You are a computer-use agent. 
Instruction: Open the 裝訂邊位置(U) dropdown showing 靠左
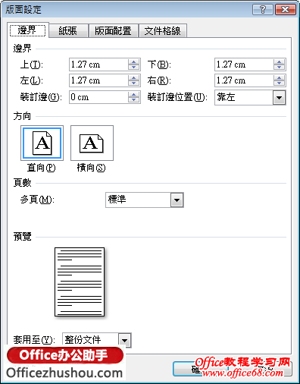(x=250, y=97)
